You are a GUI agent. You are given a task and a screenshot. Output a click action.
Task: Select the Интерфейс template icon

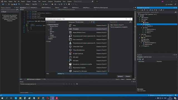click(x=70, y=29)
